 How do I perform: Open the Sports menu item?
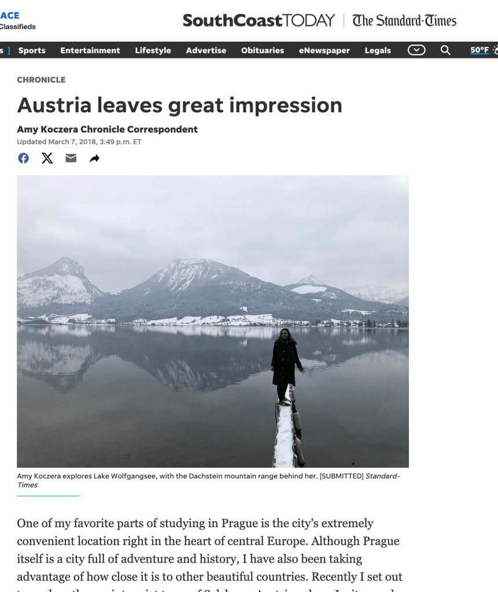point(32,50)
